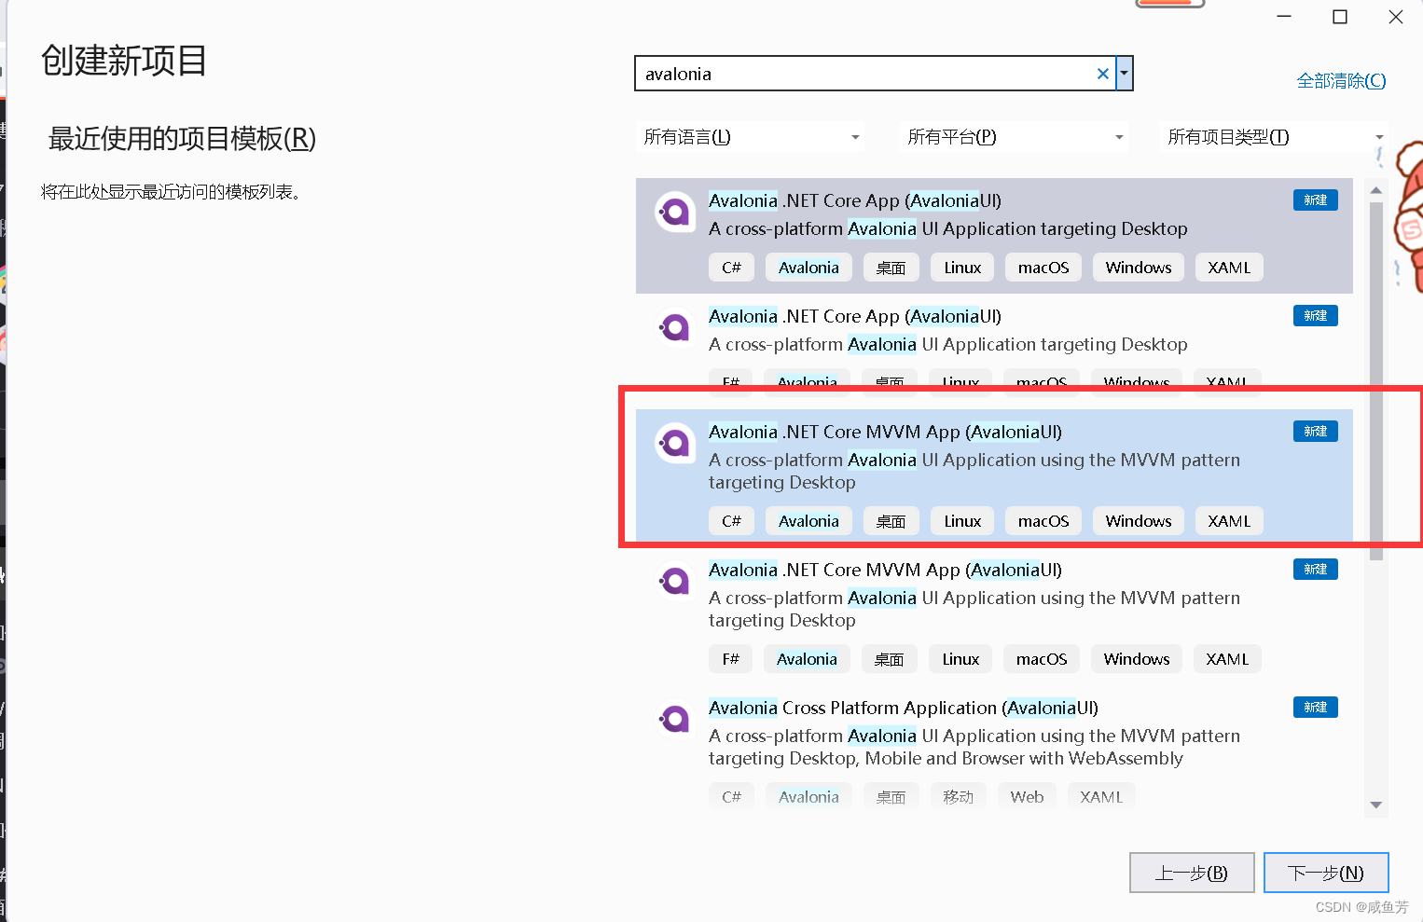The image size is (1423, 922).
Task: Click the 桌面 tag of the first template
Action: [891, 268]
